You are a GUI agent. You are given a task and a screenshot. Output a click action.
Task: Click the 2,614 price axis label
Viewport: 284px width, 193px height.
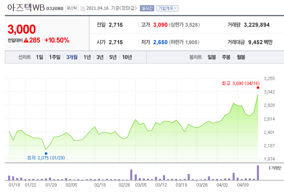point(269,119)
